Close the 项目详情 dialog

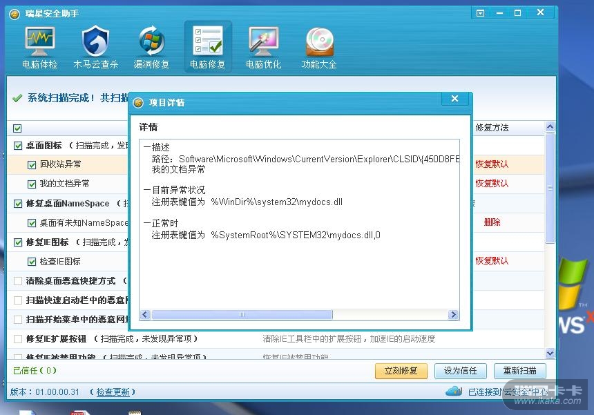click(455, 99)
